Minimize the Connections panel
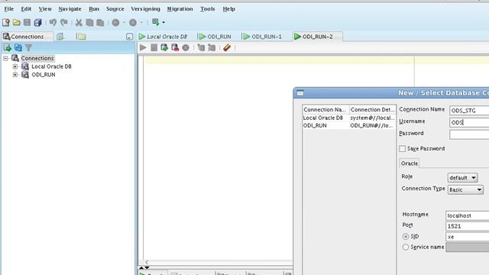Viewport: 489px width, 275px height. 129,37
